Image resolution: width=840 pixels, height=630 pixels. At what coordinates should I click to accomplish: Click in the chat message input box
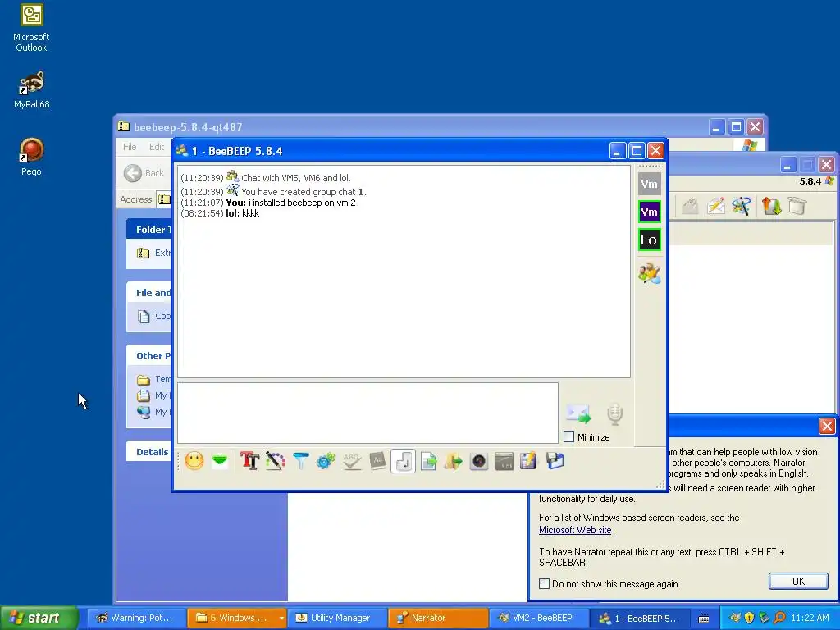tap(367, 413)
